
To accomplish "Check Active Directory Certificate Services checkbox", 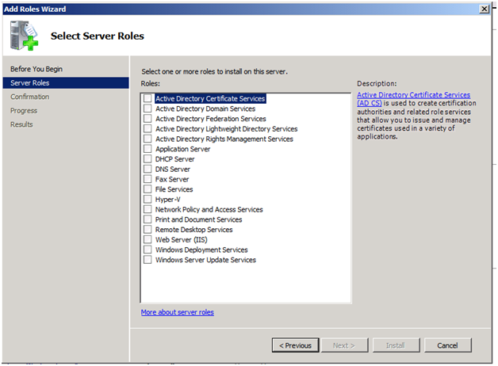I will (x=147, y=98).
